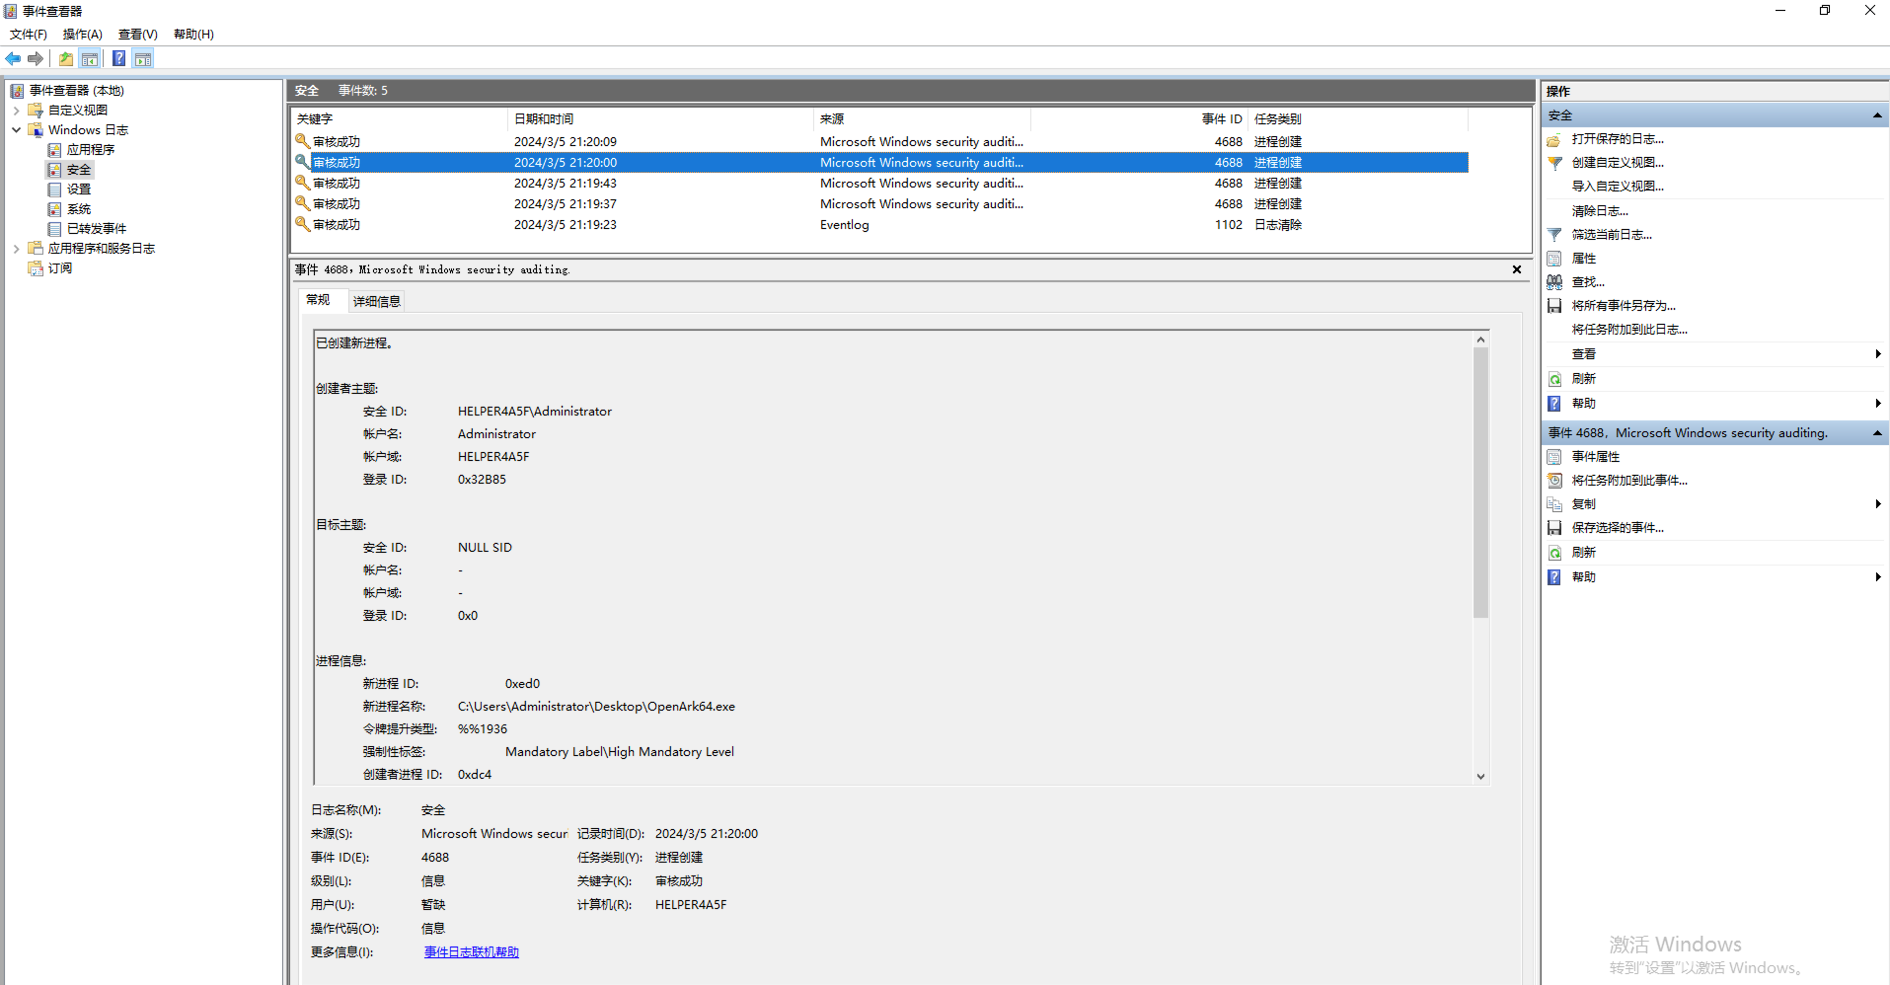Collapse the 安全 actions section header
This screenshot has width=1890, height=985.
click(x=1876, y=115)
